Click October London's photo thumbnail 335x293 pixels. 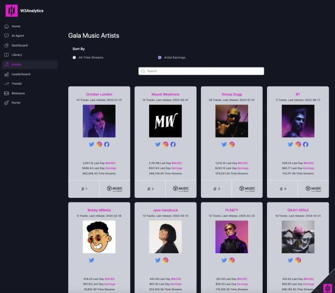click(99, 121)
